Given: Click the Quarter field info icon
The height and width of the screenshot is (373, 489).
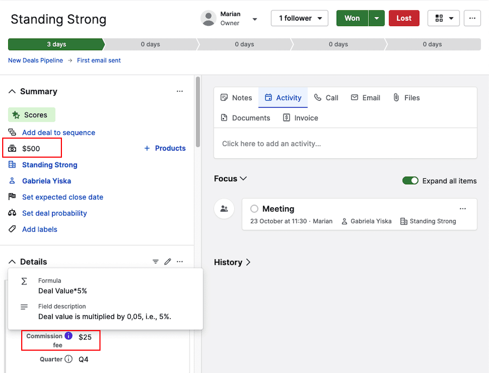Looking at the screenshot, I should [68, 359].
